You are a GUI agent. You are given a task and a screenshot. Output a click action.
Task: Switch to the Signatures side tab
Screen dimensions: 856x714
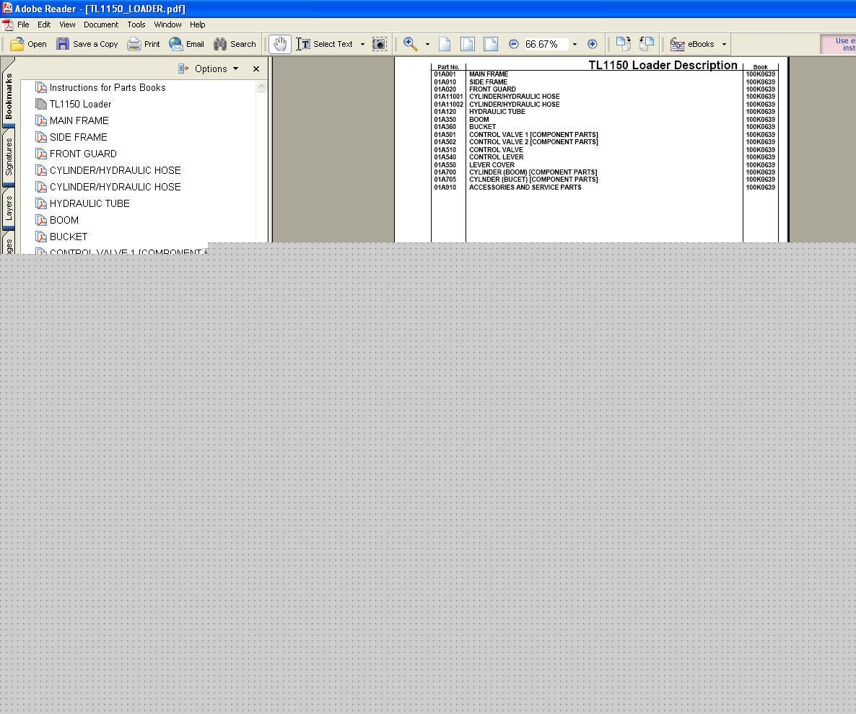(x=9, y=157)
